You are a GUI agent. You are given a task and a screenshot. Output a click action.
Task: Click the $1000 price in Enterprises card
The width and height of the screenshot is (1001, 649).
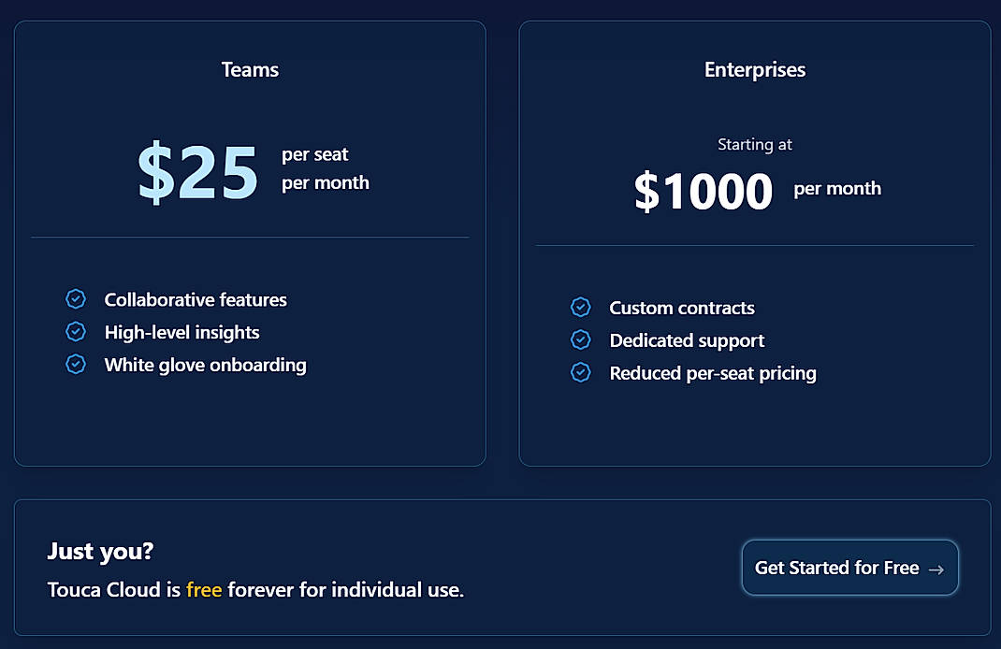(704, 191)
